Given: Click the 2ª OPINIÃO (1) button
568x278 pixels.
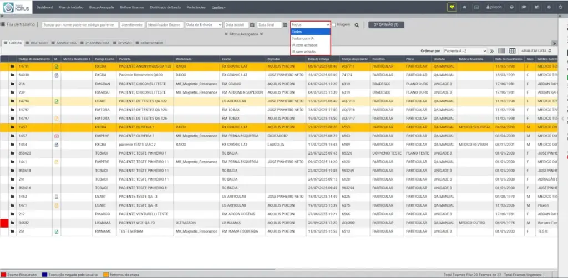Looking at the screenshot, I should point(386,25).
